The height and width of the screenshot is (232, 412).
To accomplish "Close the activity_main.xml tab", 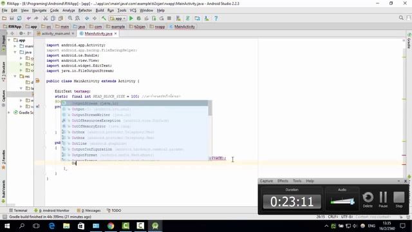I will point(73,34).
